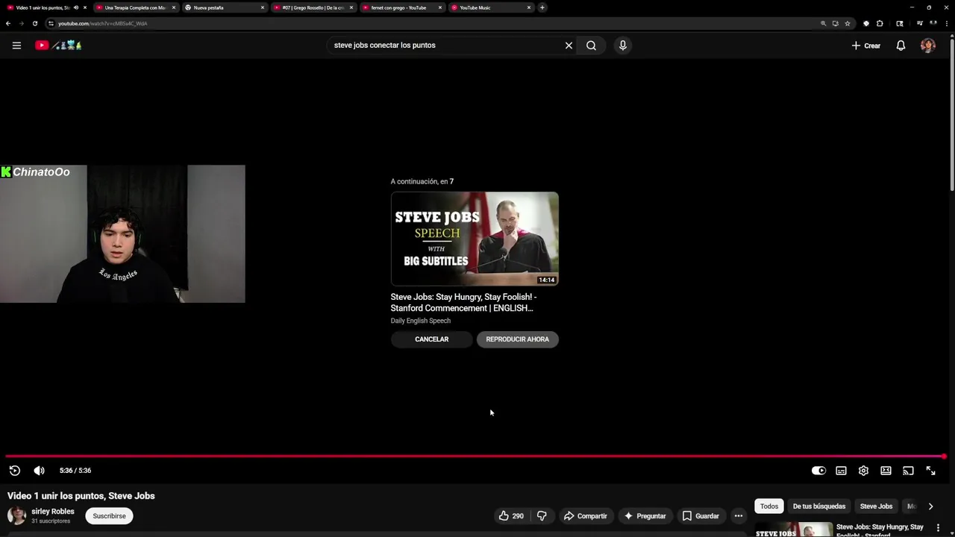Select De tus búsquedas chip

pos(819,506)
